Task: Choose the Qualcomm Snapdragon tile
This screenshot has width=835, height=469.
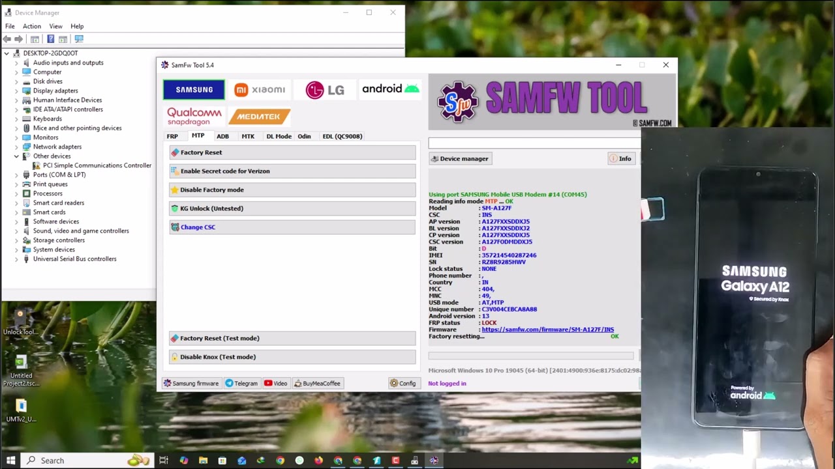Action: (x=194, y=117)
